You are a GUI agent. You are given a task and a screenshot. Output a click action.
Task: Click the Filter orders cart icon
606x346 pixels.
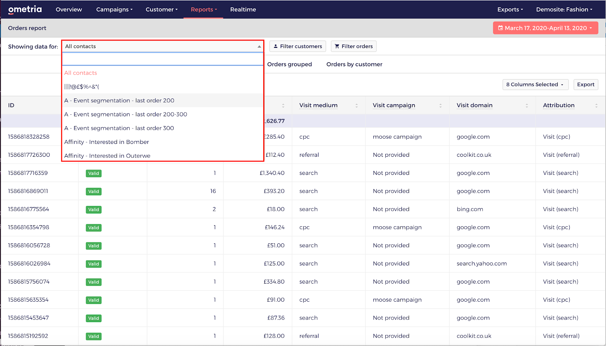click(337, 46)
